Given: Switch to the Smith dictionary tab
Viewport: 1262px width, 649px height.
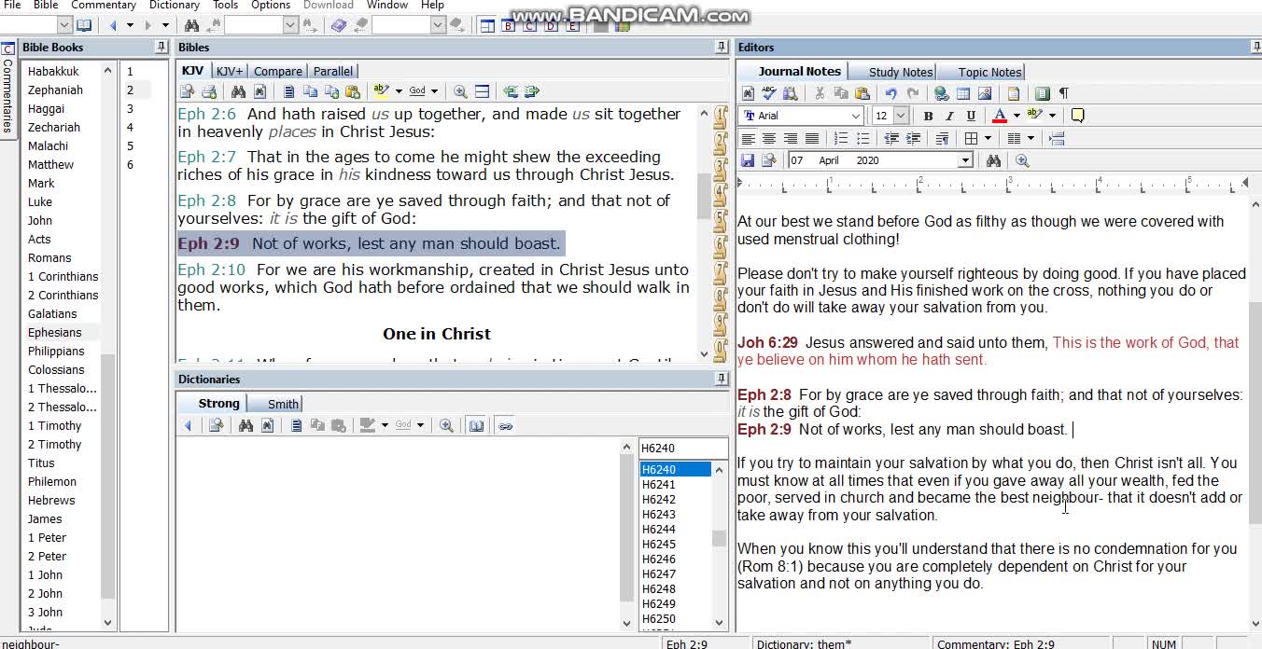Looking at the screenshot, I should pos(283,404).
